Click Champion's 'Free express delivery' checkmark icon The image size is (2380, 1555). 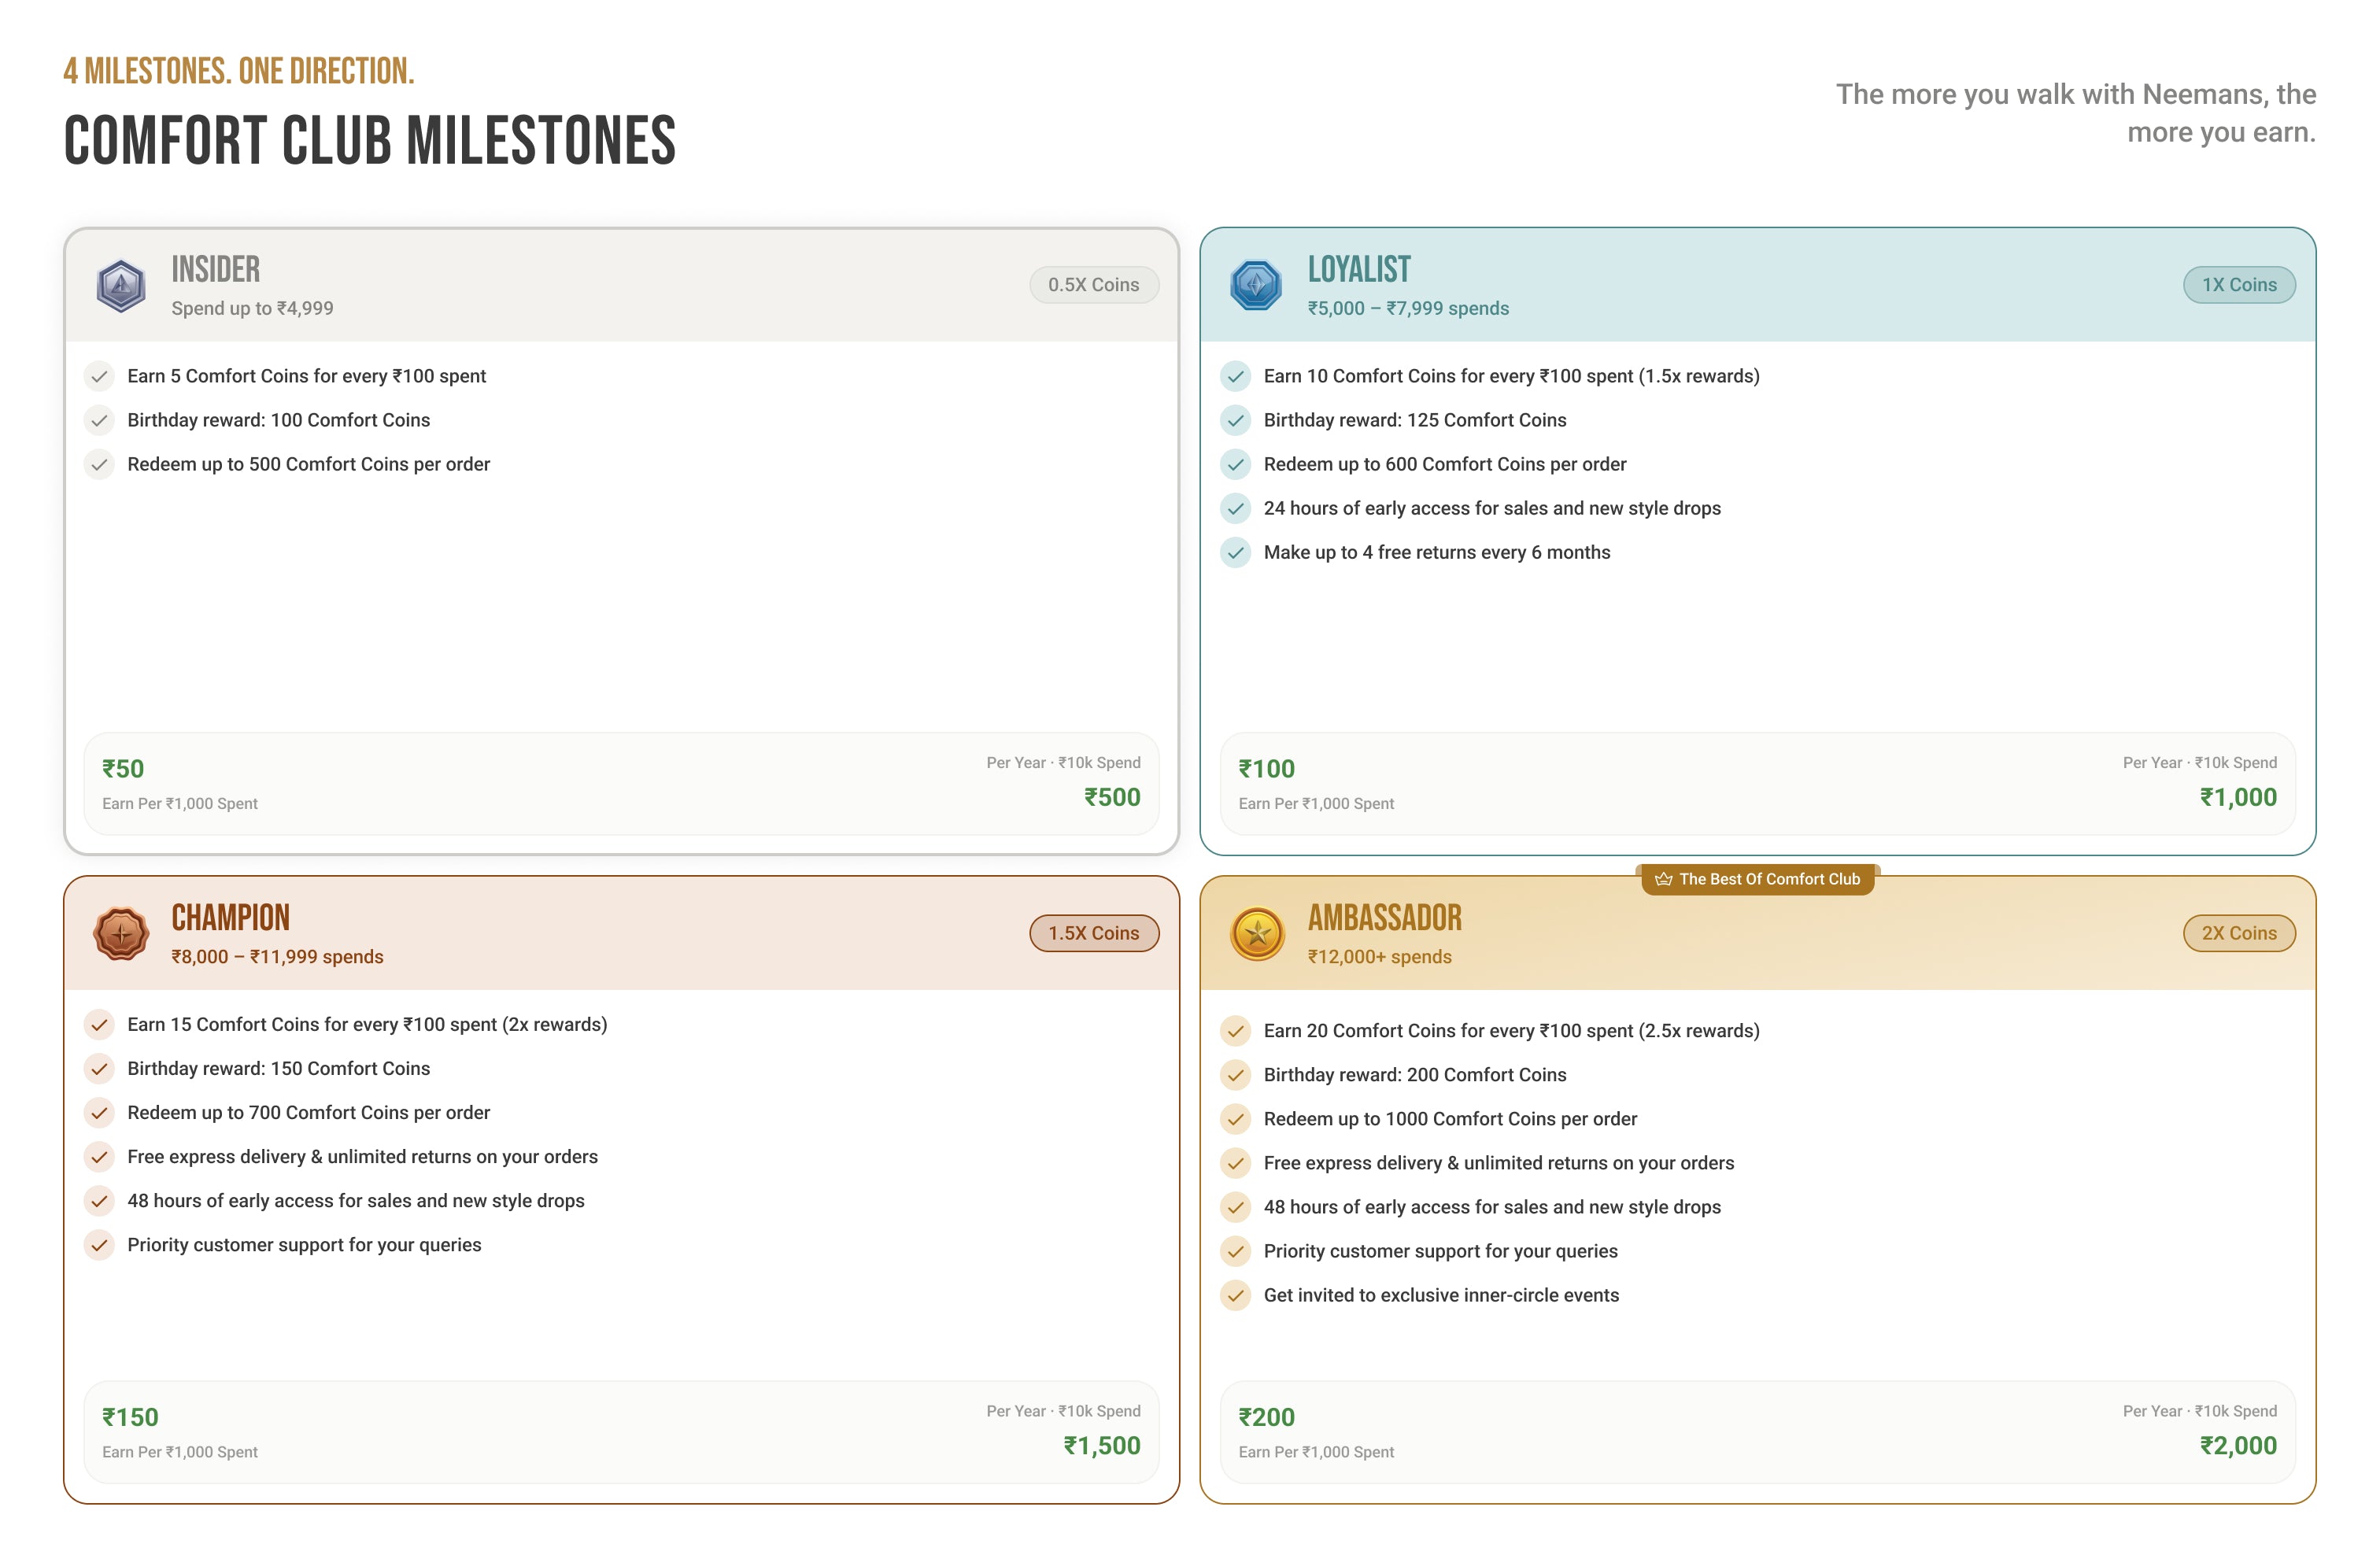tap(99, 1157)
